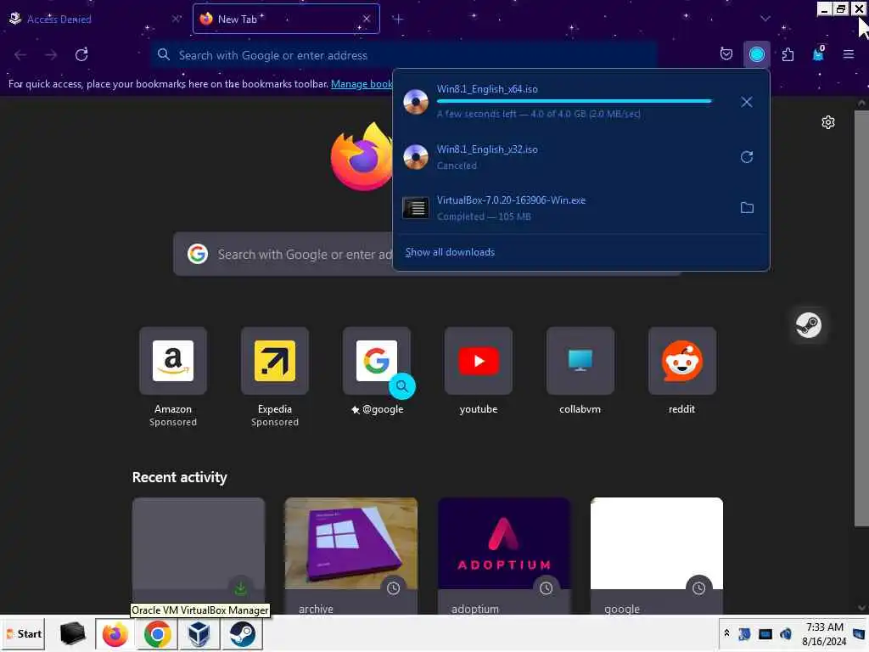Click the tray icon left of the clock

pyautogui.click(x=785, y=633)
